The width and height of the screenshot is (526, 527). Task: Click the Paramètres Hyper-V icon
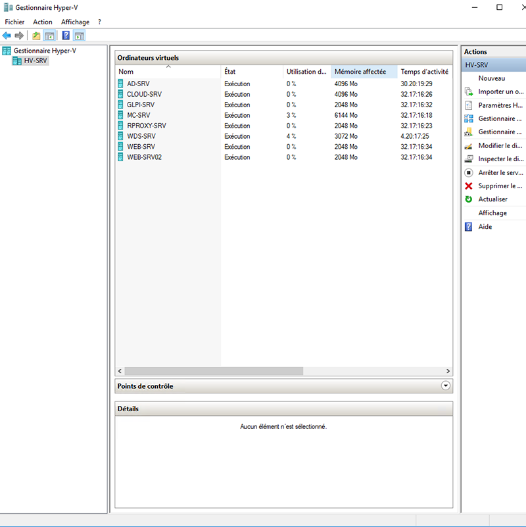[x=469, y=105]
